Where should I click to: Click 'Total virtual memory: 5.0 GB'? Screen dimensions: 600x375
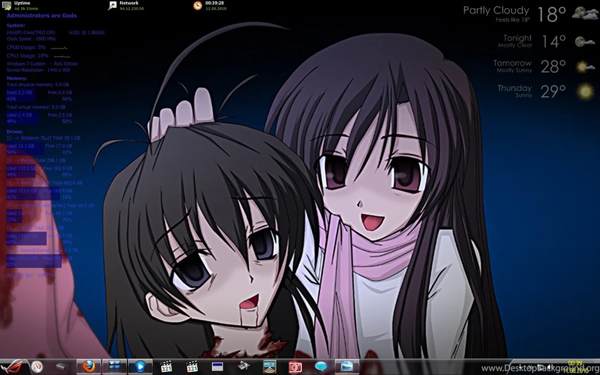pos(36,107)
